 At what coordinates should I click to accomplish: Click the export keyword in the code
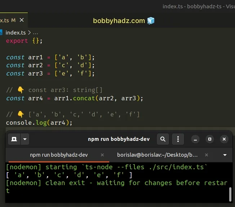[x=17, y=41]
